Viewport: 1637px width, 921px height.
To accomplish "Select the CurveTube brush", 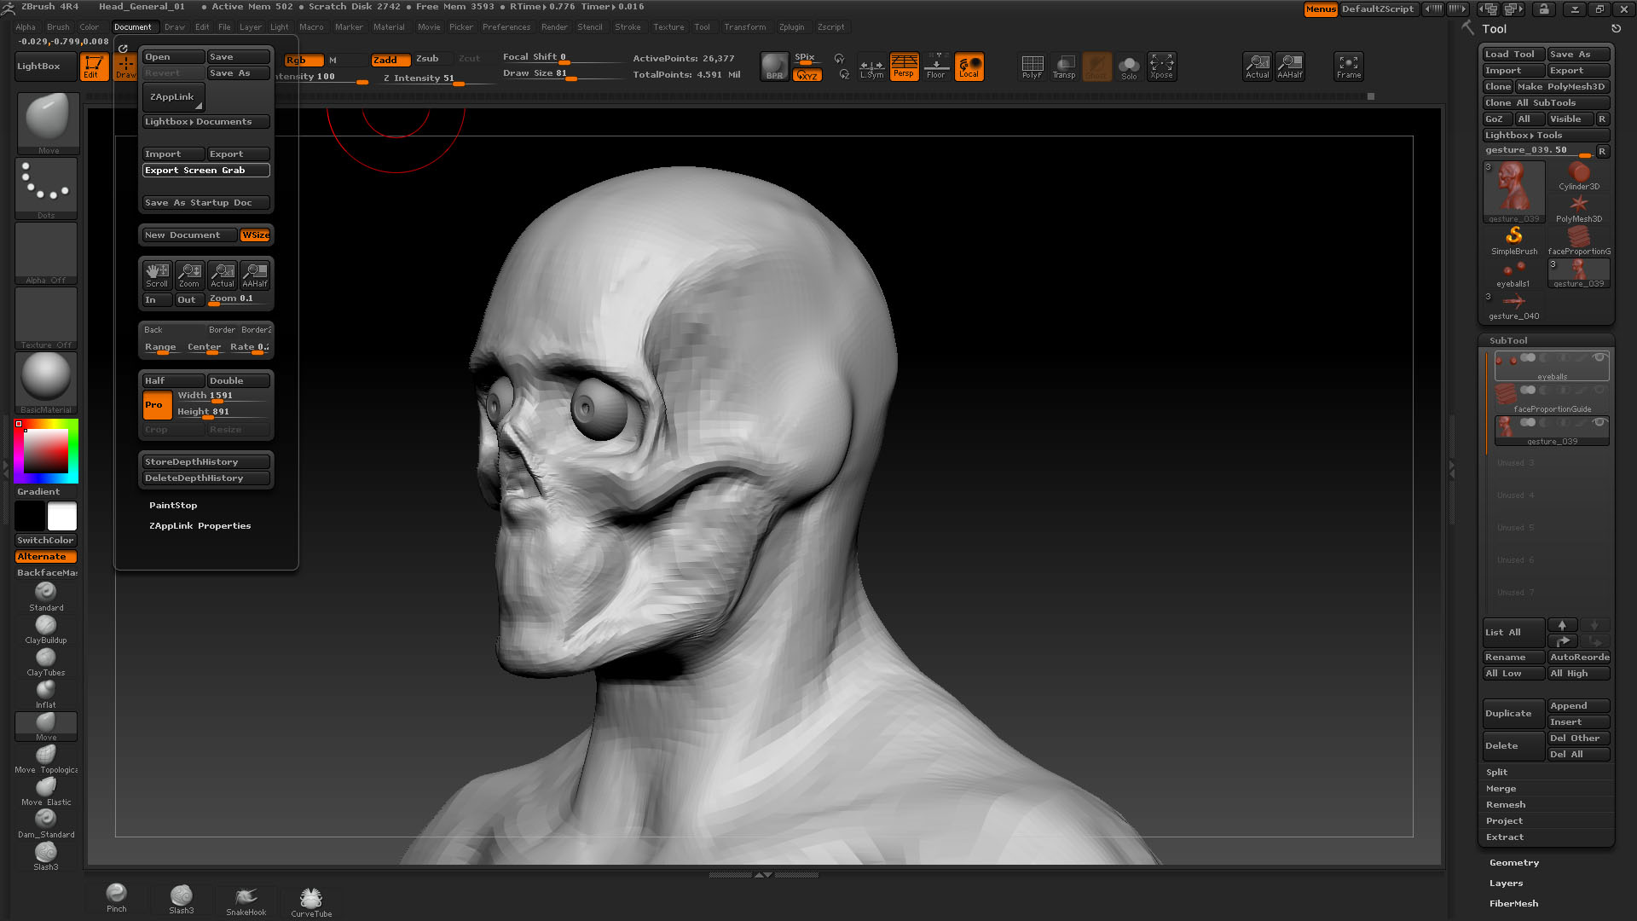I will point(311,902).
